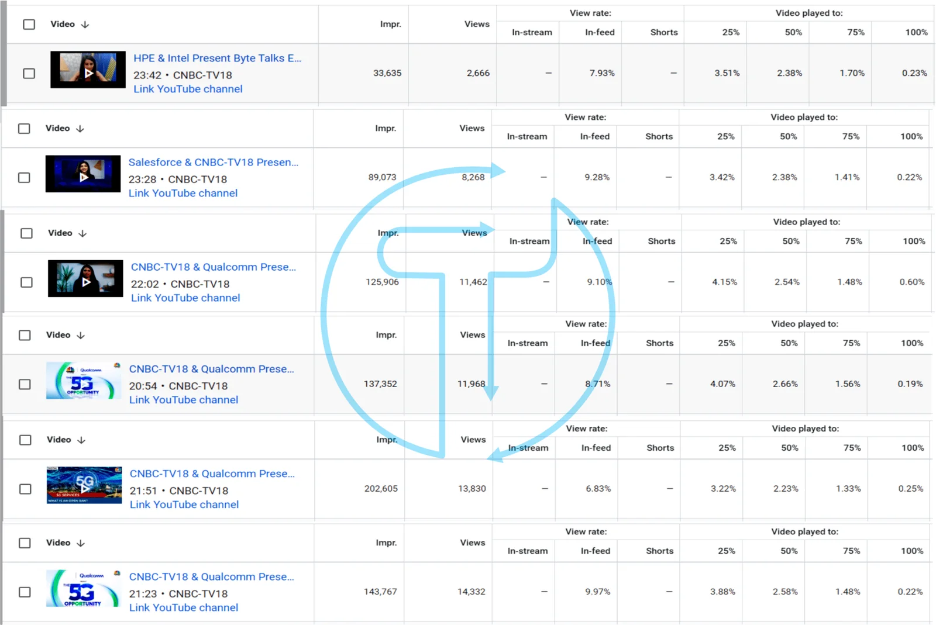Toggle the header checkbox above the 21:23 Qualcomm video
Image resolution: width=936 pixels, height=625 pixels.
[25, 543]
